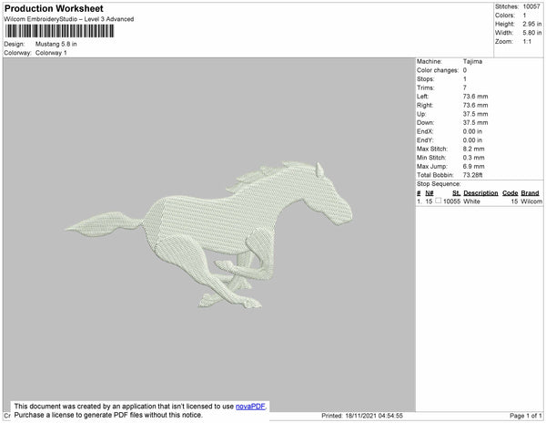Image resolution: width=546 pixels, height=423 pixels.
Task: Select the 'White' description in stop sequence
Action: pyautogui.click(x=471, y=201)
